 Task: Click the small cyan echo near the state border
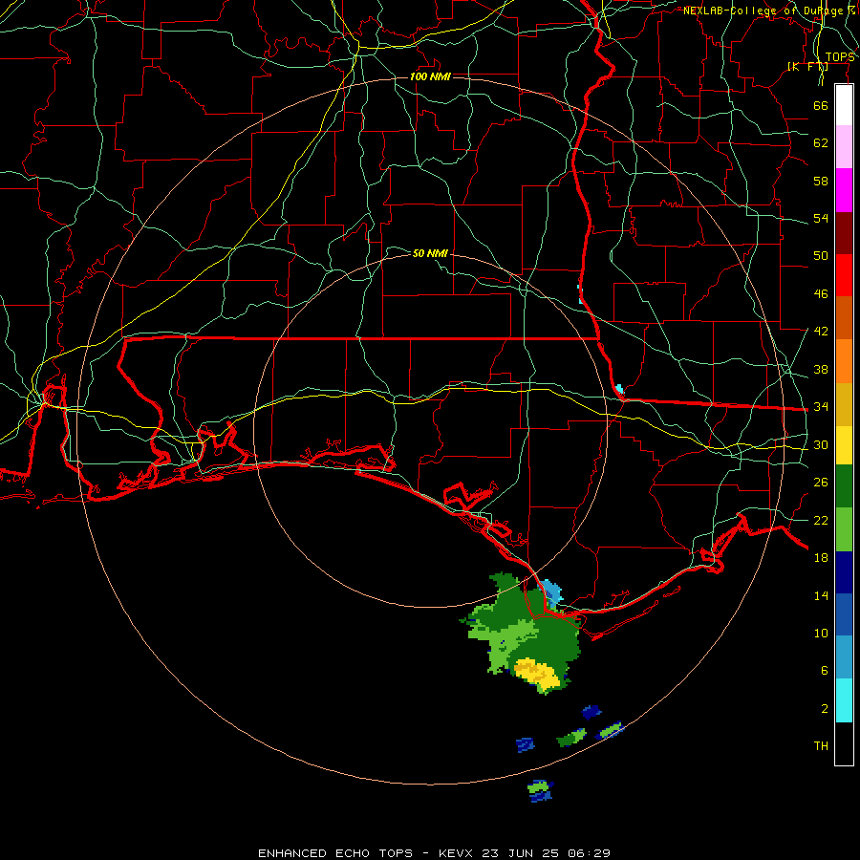pyautogui.click(x=619, y=390)
